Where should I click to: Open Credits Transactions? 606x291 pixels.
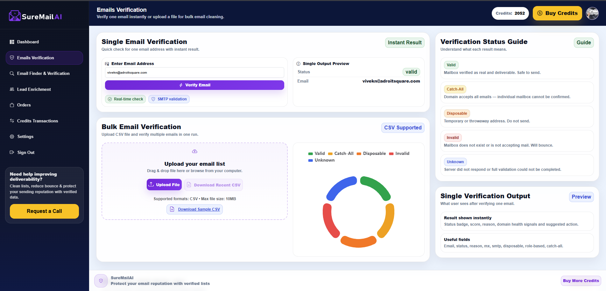point(44,121)
